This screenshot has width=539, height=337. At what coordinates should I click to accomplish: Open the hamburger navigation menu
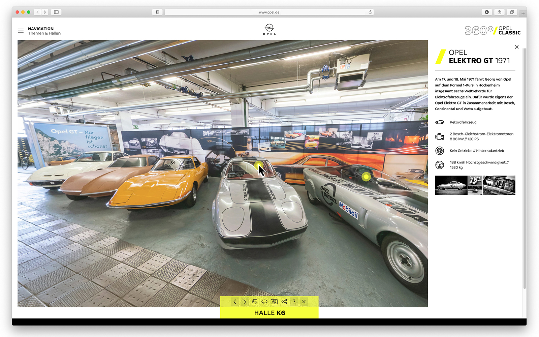[21, 31]
